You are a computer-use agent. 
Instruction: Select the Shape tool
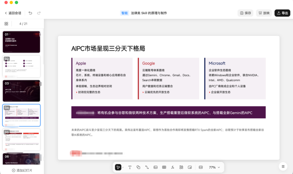138,167
